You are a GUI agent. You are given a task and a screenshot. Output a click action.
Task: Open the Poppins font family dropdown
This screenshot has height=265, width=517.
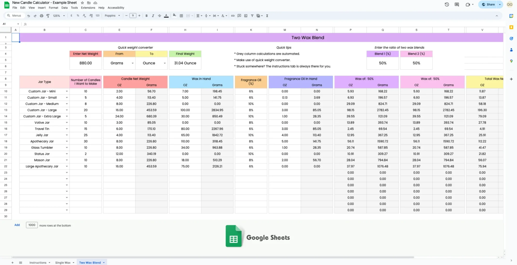112,16
